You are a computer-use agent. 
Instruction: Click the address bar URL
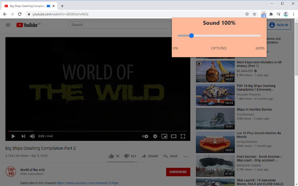(60, 14)
